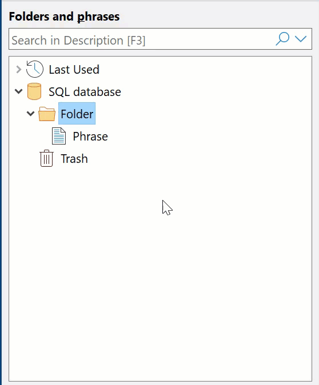
Task: Collapse the Folder tree node
Action: [x=30, y=114]
